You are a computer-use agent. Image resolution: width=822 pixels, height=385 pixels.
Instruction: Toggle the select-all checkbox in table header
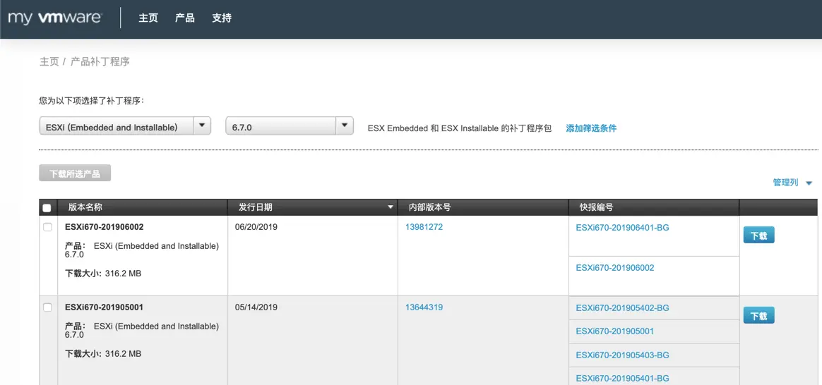coord(47,208)
